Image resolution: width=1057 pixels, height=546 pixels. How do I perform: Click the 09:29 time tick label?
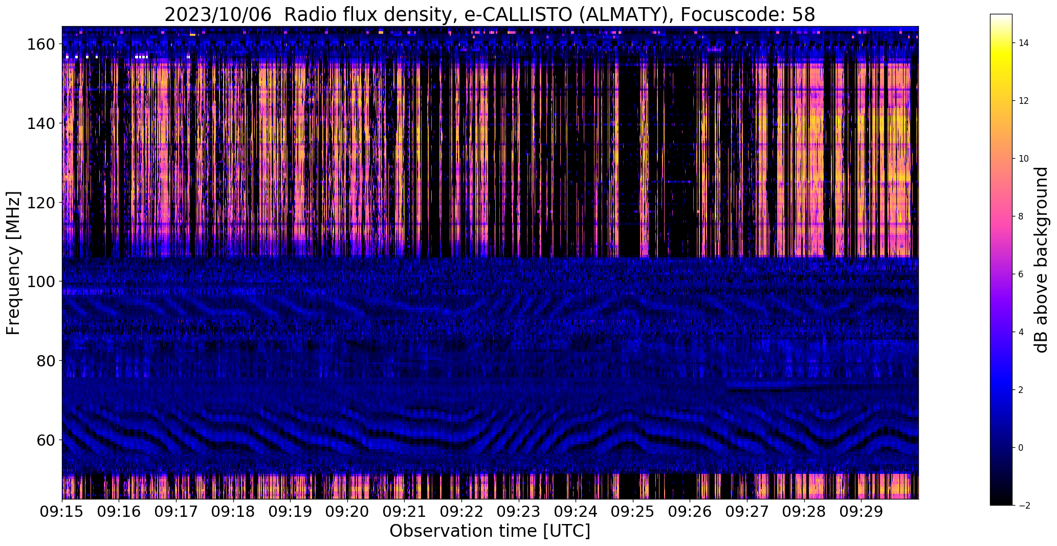861,512
